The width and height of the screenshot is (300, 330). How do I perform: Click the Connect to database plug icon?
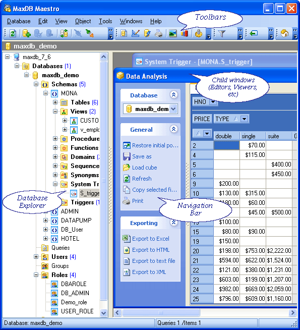coord(90,33)
